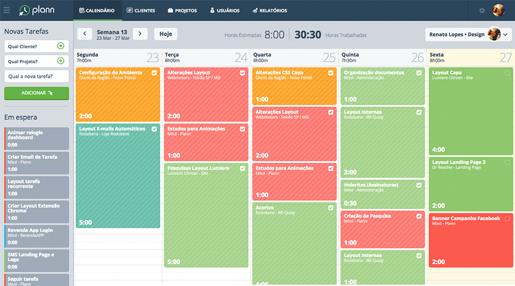
Task: Focus the Qual Cliente? field
Action: [37, 46]
